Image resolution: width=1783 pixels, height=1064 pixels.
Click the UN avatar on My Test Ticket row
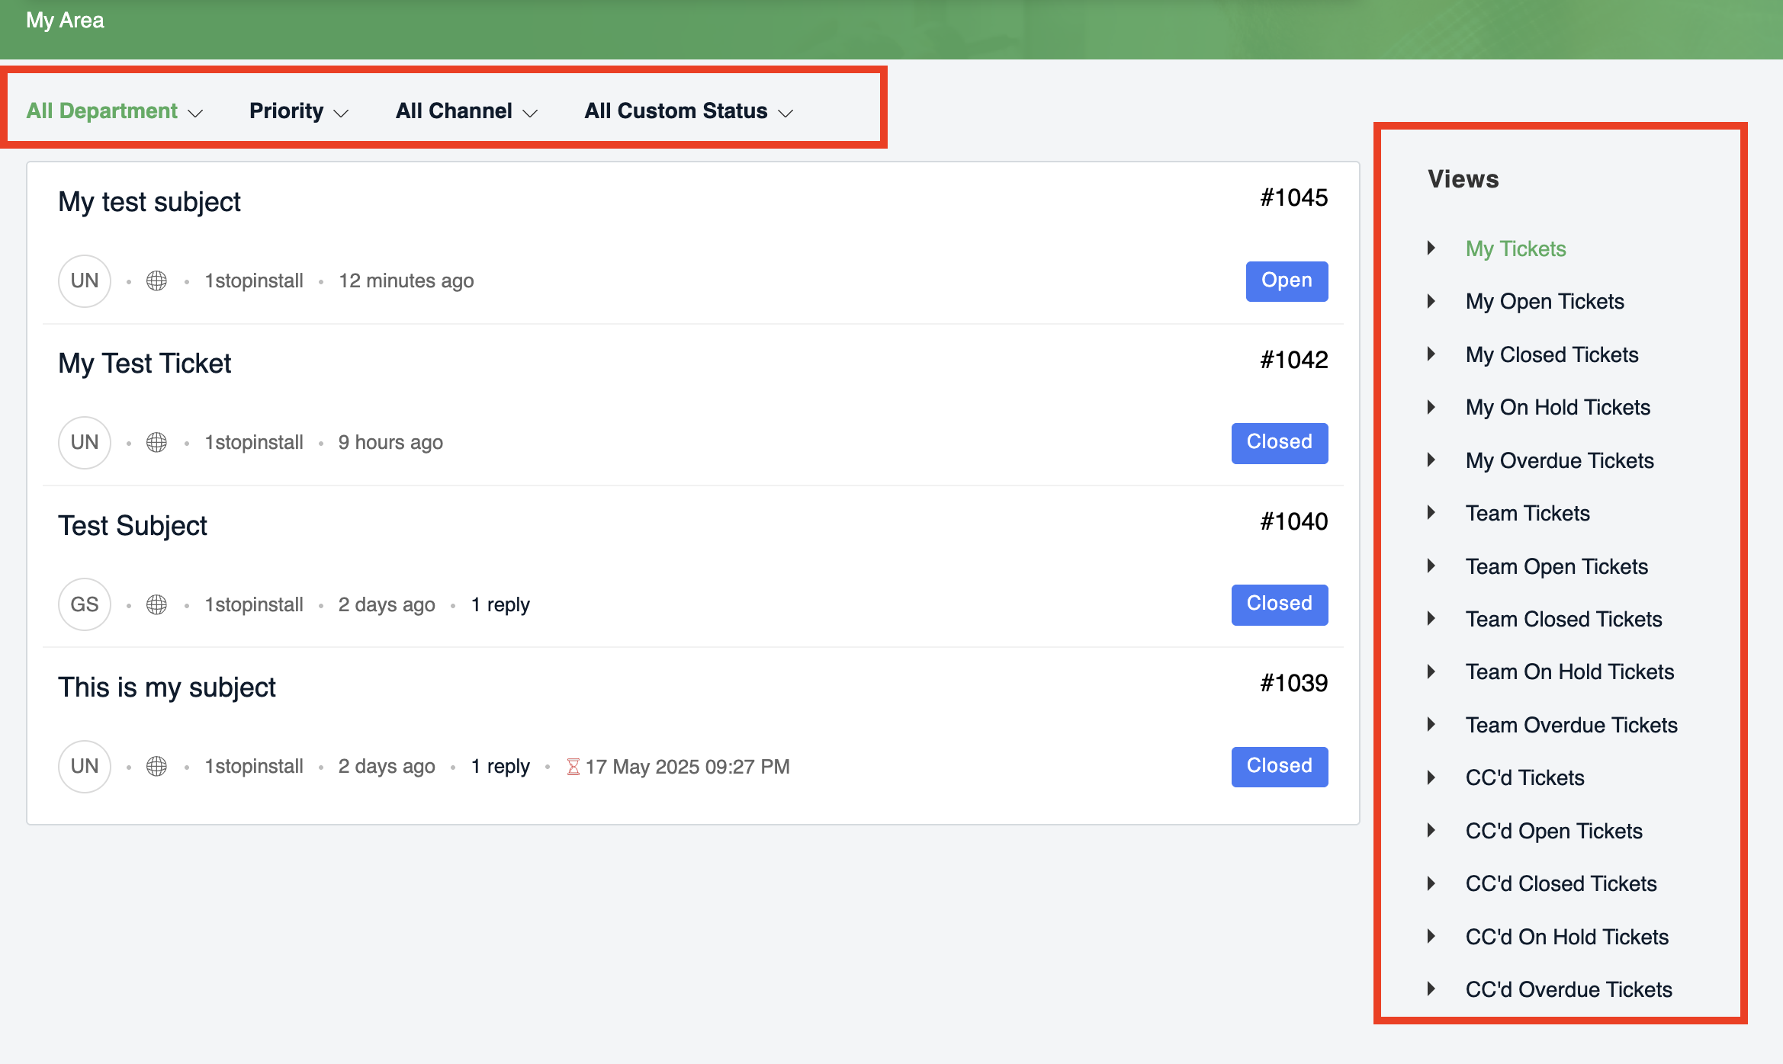85,442
